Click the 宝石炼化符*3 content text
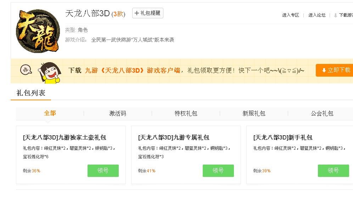Image resolution: width=353 pixels, height=202 pixels. tap(151, 157)
